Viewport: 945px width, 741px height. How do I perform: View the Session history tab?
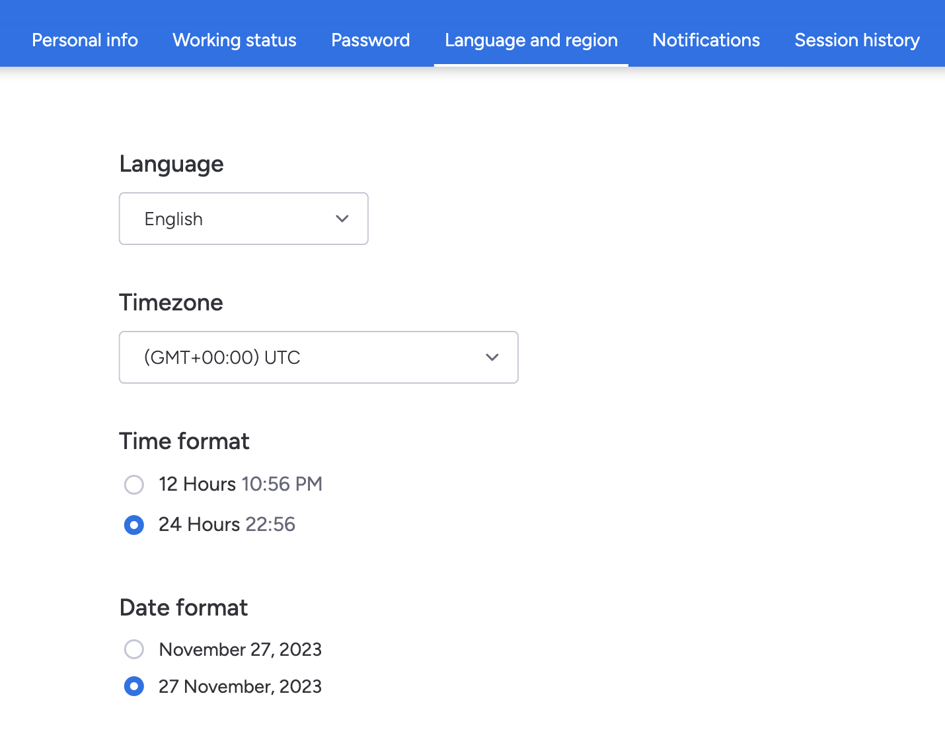(856, 40)
